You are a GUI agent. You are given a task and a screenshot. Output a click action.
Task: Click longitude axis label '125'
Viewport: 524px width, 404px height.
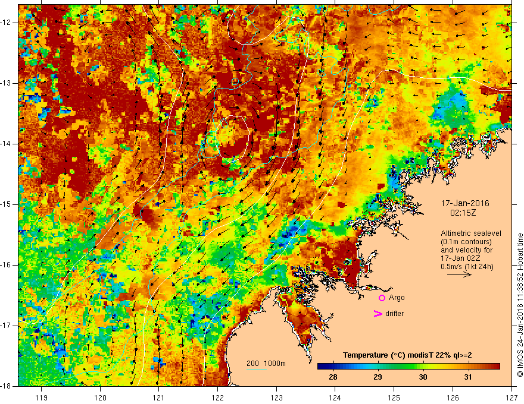[394, 397]
